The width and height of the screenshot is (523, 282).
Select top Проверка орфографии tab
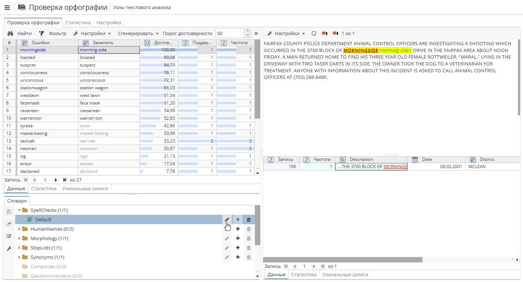tap(33, 22)
